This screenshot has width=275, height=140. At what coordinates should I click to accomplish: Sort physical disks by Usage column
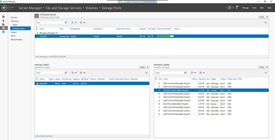[213, 79]
